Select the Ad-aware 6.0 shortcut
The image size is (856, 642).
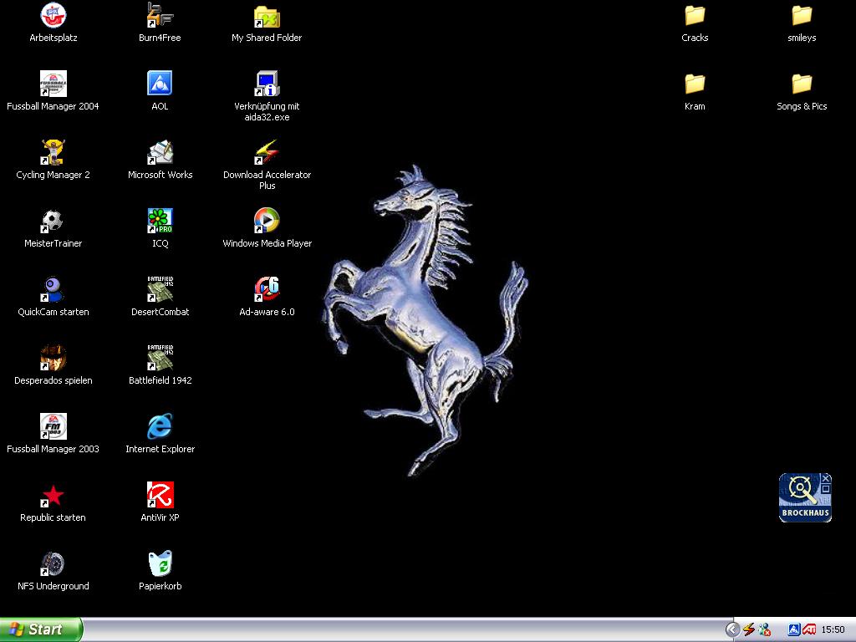pyautogui.click(x=267, y=290)
